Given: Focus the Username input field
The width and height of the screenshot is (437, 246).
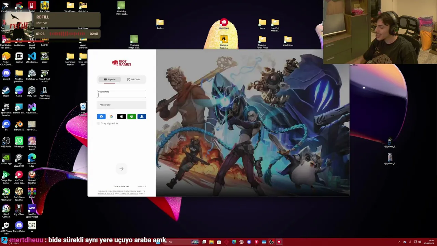Looking at the screenshot, I should point(122,94).
